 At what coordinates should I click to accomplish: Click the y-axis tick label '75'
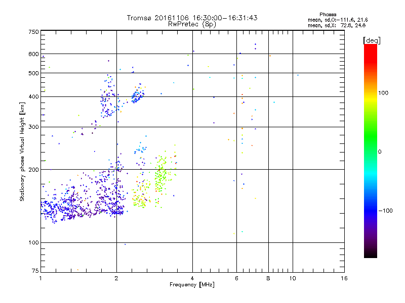pos(35,271)
